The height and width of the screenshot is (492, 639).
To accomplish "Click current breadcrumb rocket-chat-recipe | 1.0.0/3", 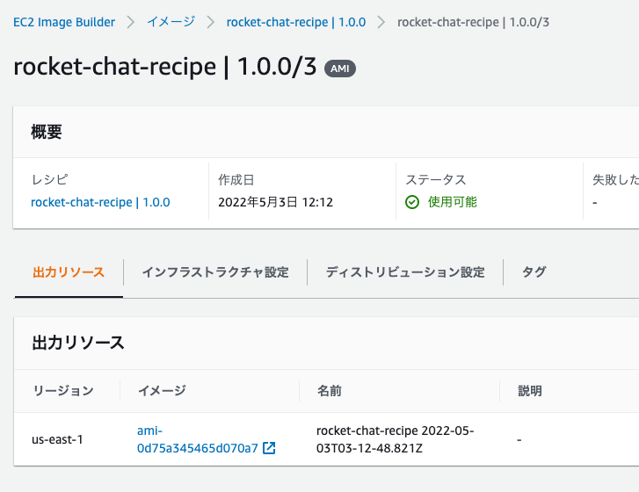I will [x=473, y=22].
